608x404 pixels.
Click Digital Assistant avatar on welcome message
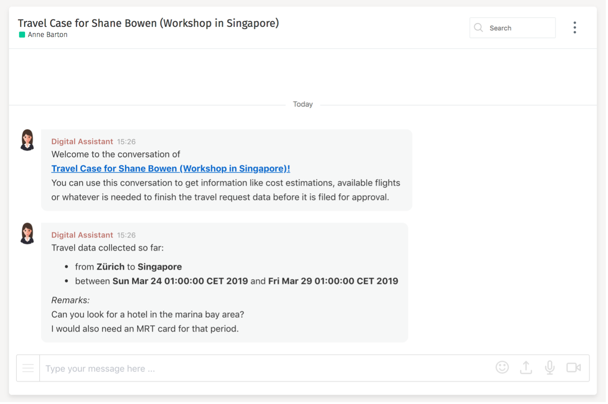(x=27, y=140)
